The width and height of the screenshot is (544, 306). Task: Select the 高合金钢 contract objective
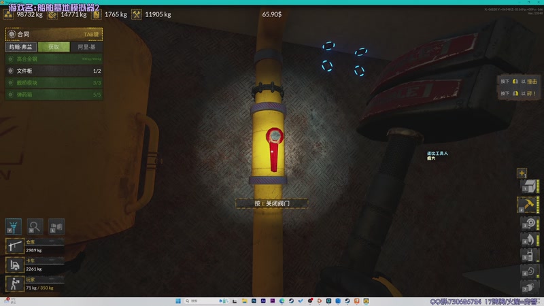[x=54, y=59]
